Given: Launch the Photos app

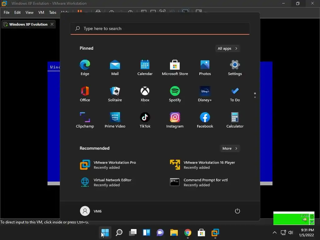Looking at the screenshot, I should pos(205,67).
